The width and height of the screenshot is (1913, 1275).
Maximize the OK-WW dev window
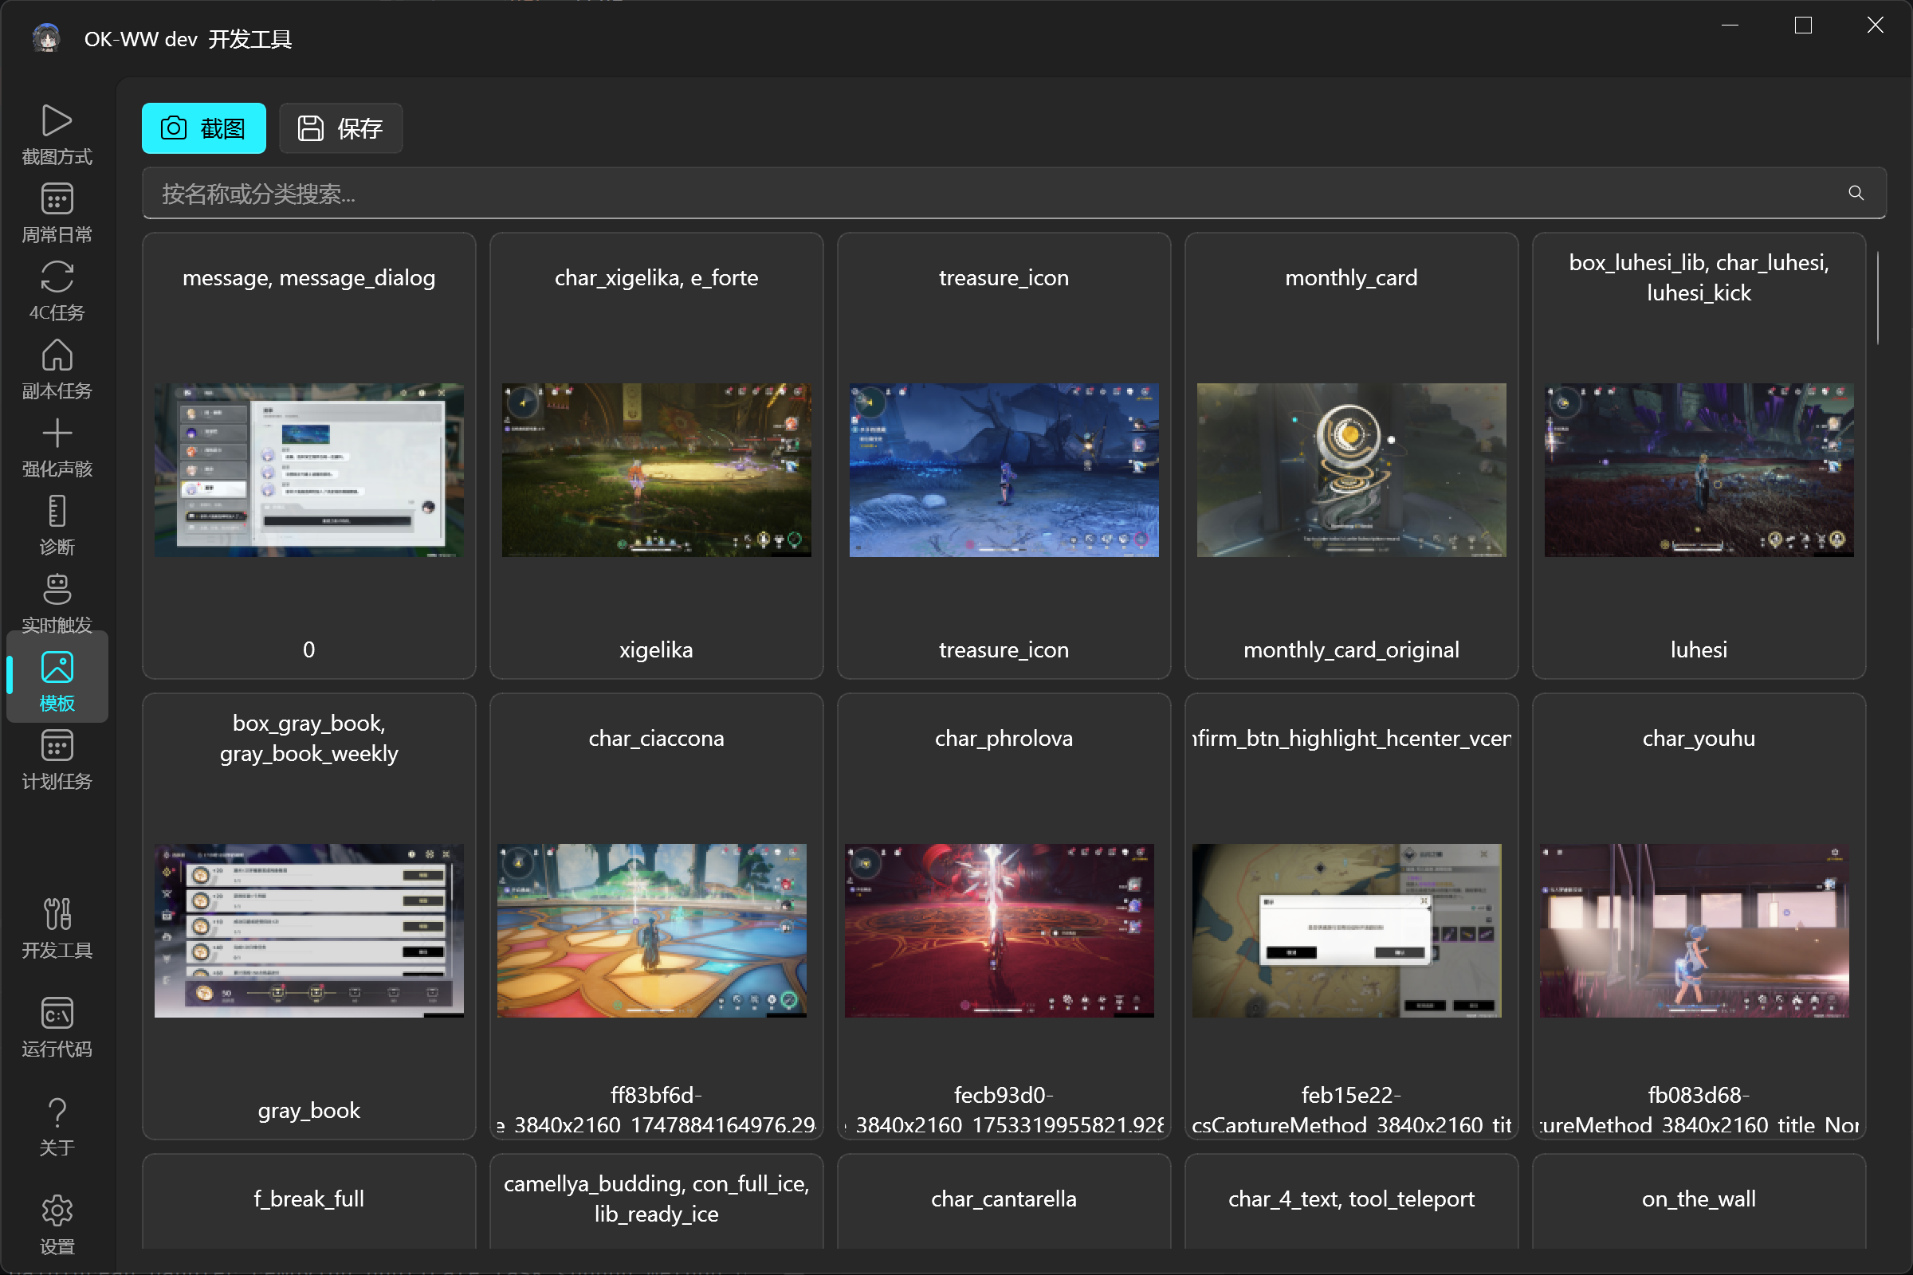pyautogui.click(x=1803, y=25)
